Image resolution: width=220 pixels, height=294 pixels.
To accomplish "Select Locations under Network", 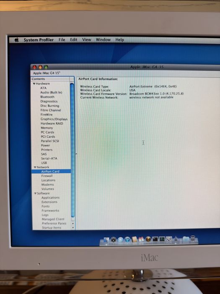I will click(x=48, y=180).
